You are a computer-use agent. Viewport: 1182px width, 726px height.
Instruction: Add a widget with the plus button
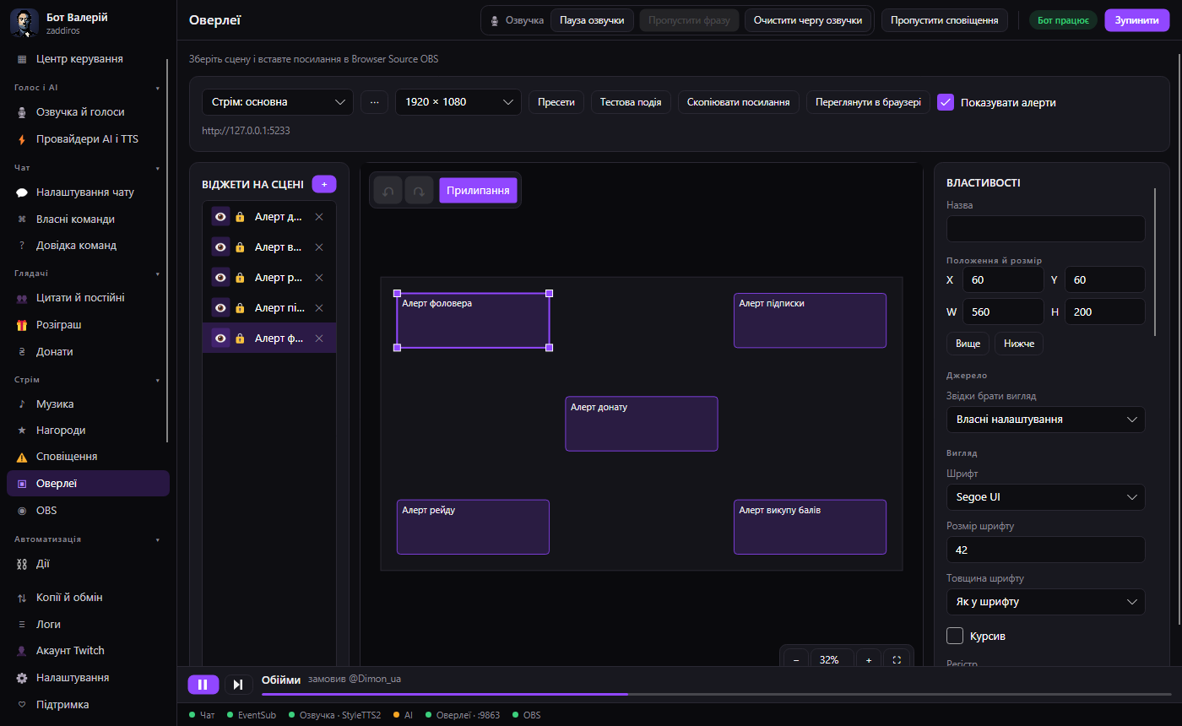[x=324, y=184]
